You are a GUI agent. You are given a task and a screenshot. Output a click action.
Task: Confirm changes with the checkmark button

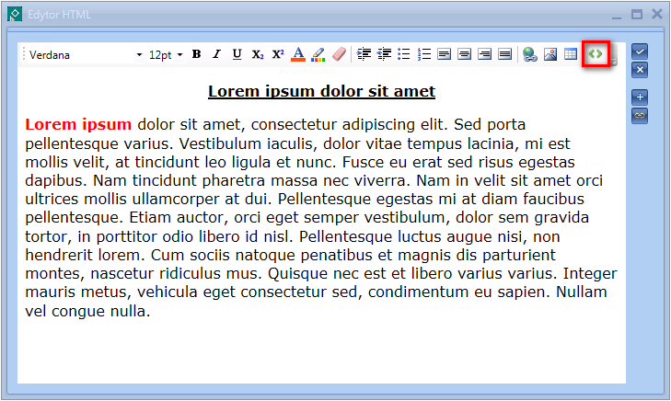(x=640, y=52)
